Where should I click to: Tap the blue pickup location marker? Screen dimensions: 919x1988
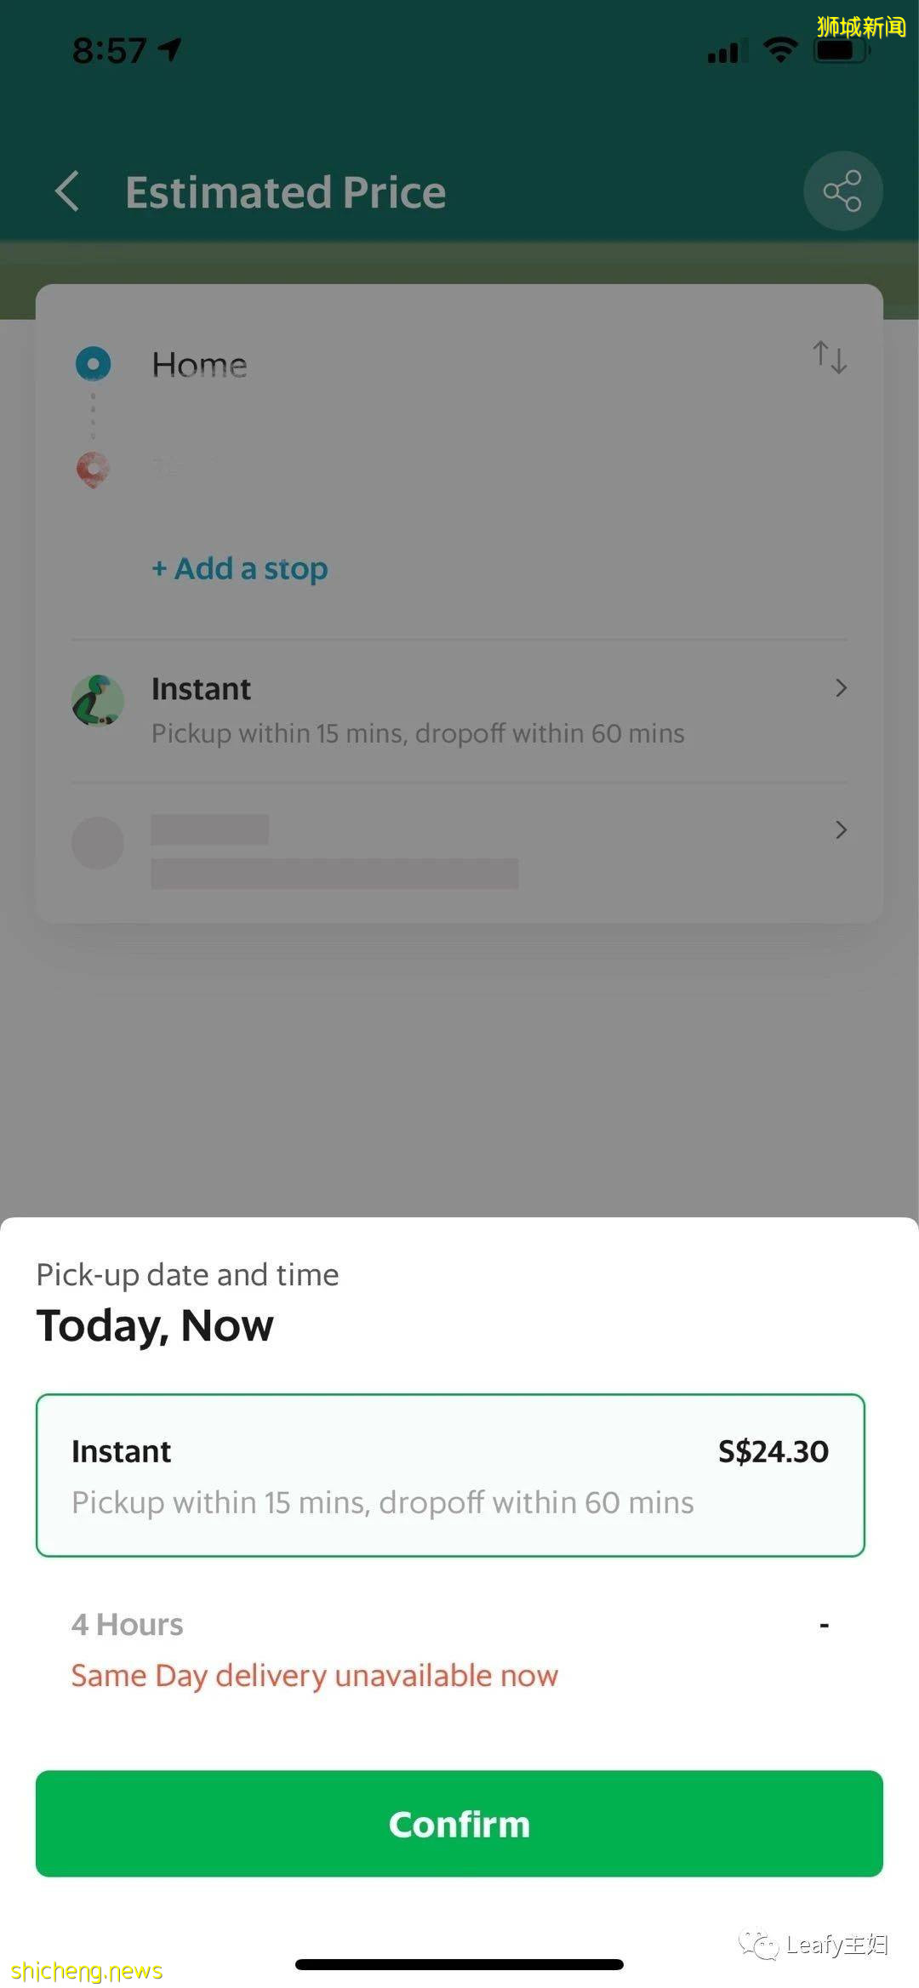(x=94, y=364)
